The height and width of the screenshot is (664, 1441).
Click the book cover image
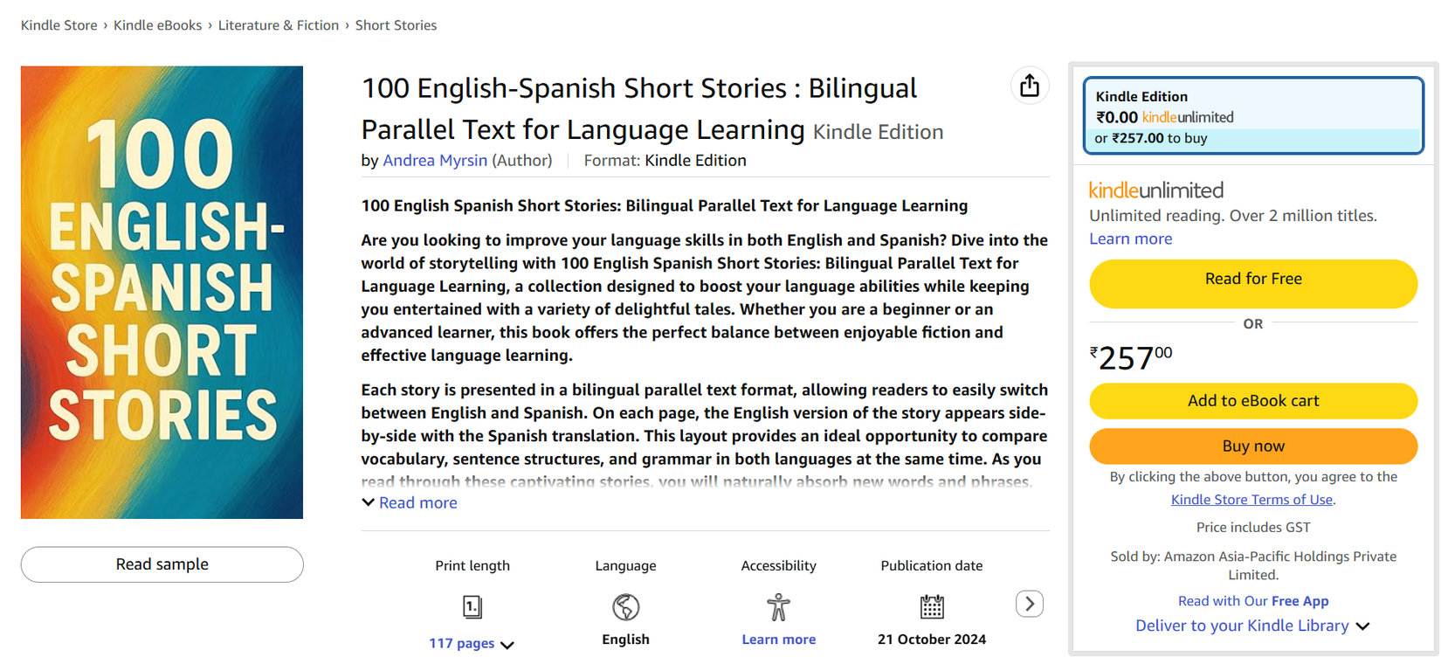pos(162,291)
